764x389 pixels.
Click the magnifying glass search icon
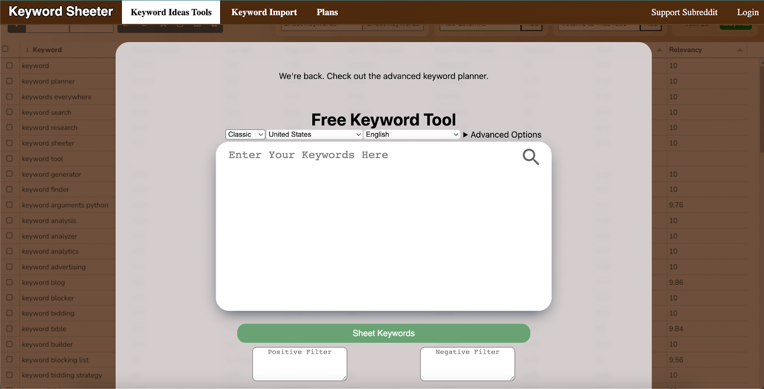[531, 157]
